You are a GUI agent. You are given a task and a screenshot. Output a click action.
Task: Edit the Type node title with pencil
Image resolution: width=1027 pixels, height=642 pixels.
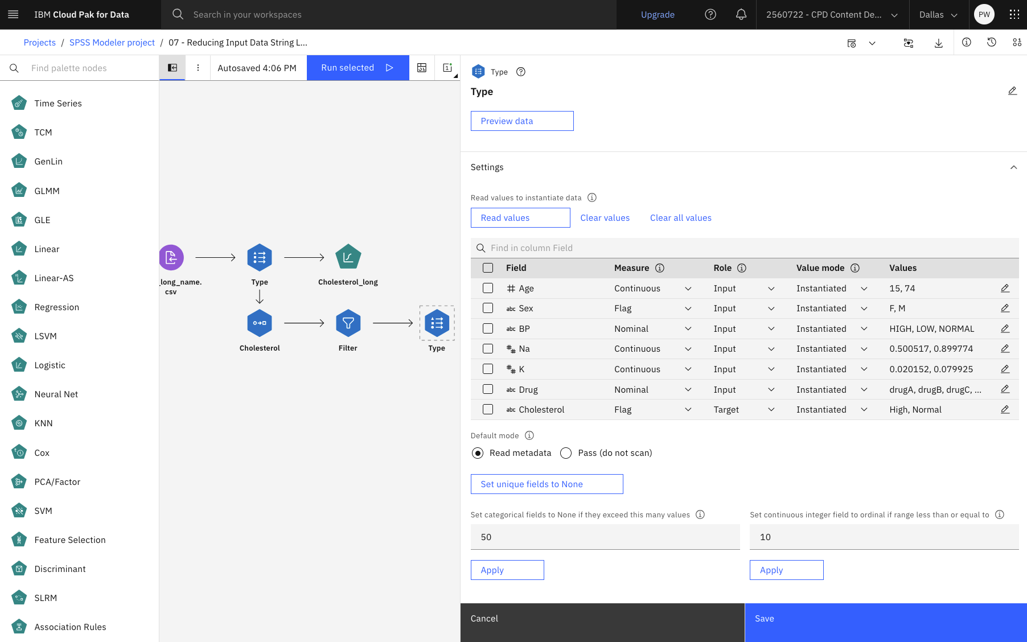[x=1012, y=91]
